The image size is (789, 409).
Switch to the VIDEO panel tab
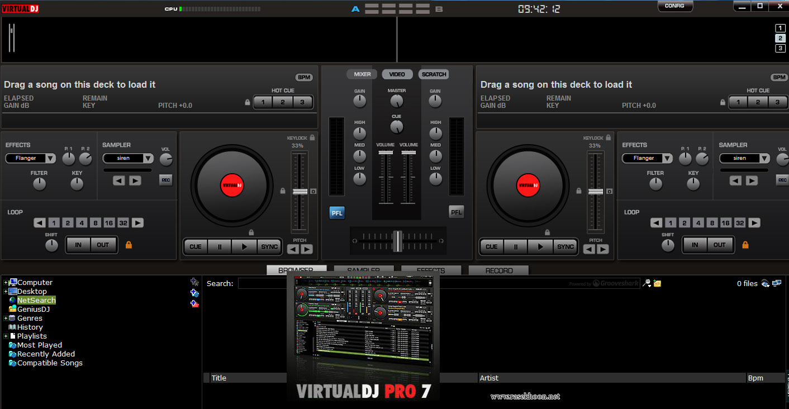[x=397, y=74]
